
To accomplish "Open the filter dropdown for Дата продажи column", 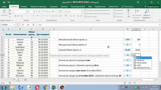I will 48,37.
